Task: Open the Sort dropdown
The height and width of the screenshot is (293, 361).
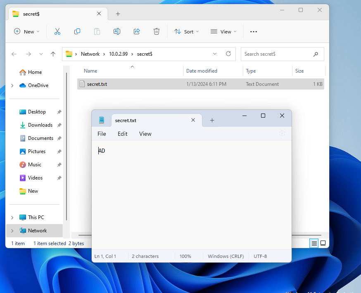Action: point(186,32)
